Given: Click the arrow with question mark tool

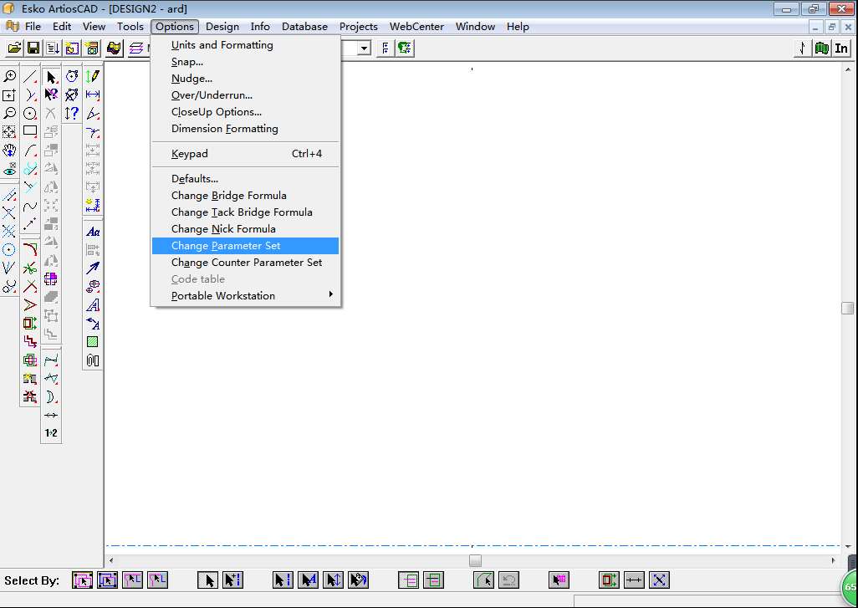Looking at the screenshot, I should pyautogui.click(x=51, y=95).
